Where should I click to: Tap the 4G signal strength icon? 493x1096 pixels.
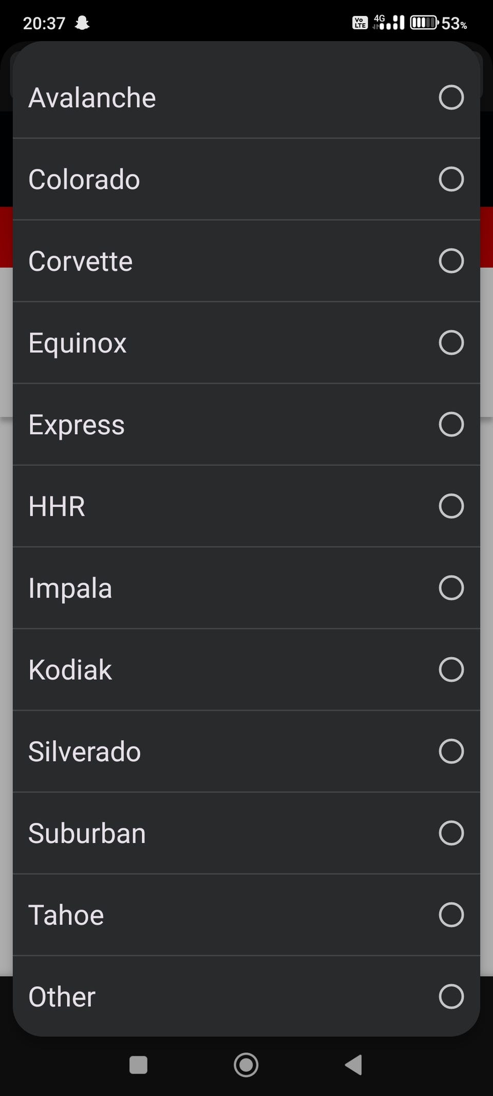tap(389, 23)
